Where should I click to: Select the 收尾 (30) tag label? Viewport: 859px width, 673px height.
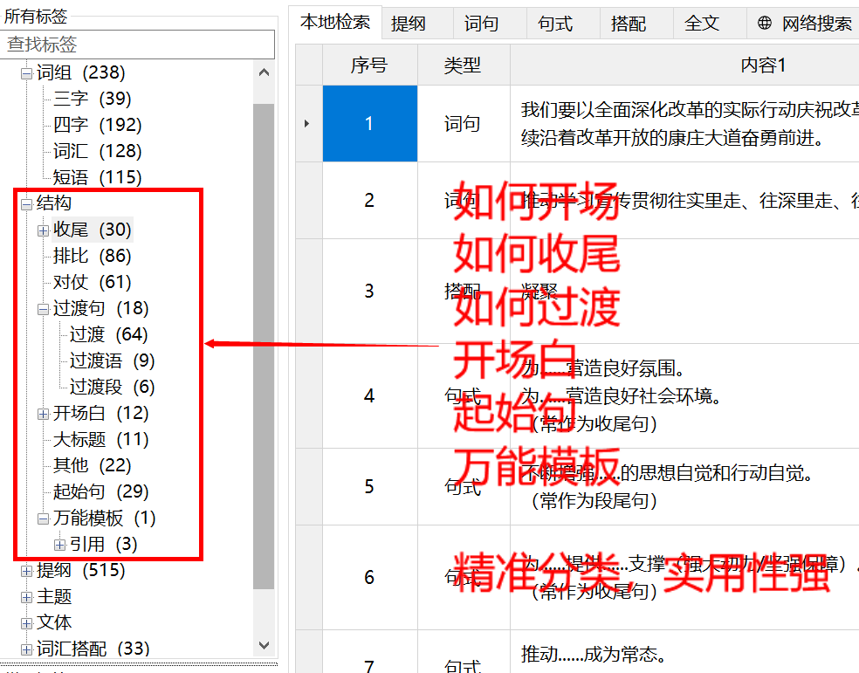[92, 230]
